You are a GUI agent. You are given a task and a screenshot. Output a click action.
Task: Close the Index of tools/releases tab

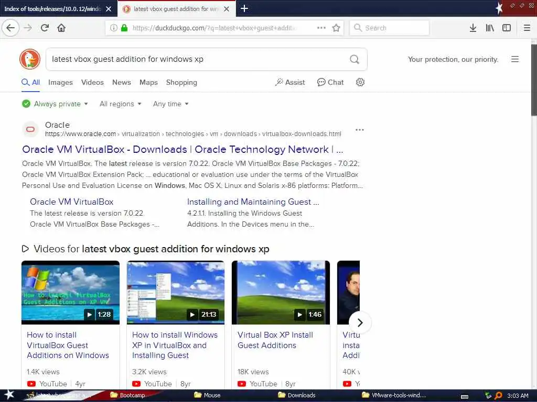tap(109, 9)
